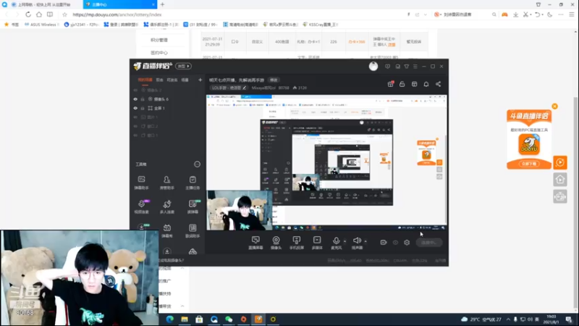Toggle visibility of bottom 窗口 1 layer
The image size is (579, 326).
click(x=135, y=135)
